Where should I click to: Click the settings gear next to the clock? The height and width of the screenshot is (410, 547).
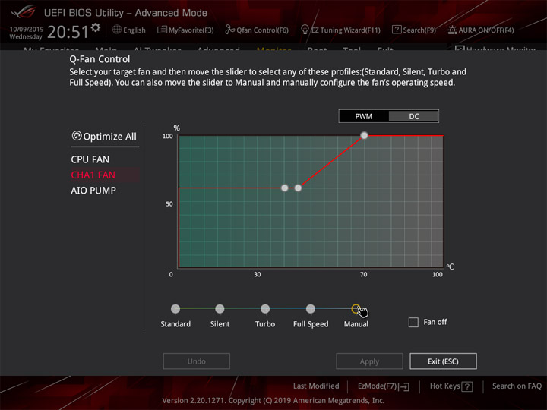[x=96, y=27]
